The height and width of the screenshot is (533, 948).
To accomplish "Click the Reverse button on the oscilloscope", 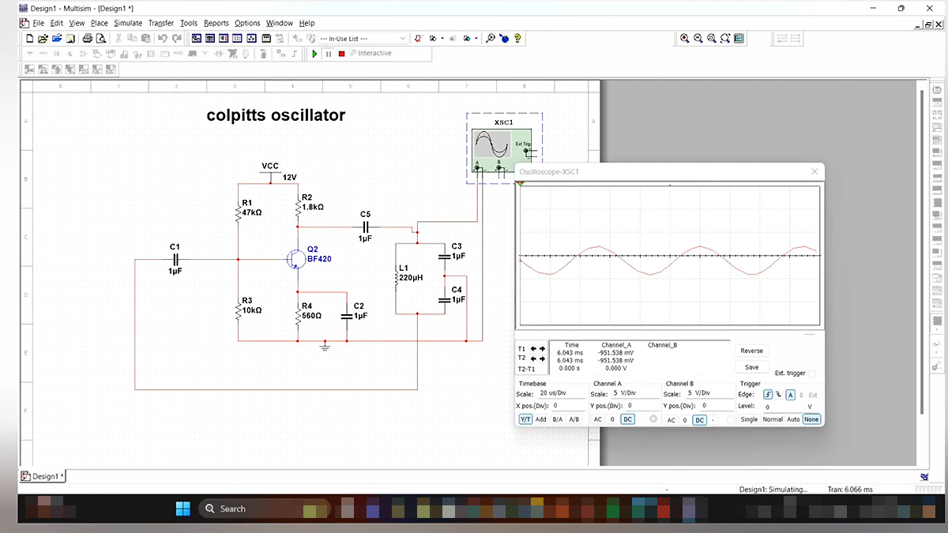I will [751, 351].
